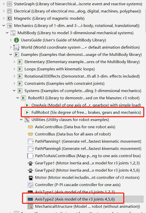Click the Utilities wrench icon

(x=27, y=120)
